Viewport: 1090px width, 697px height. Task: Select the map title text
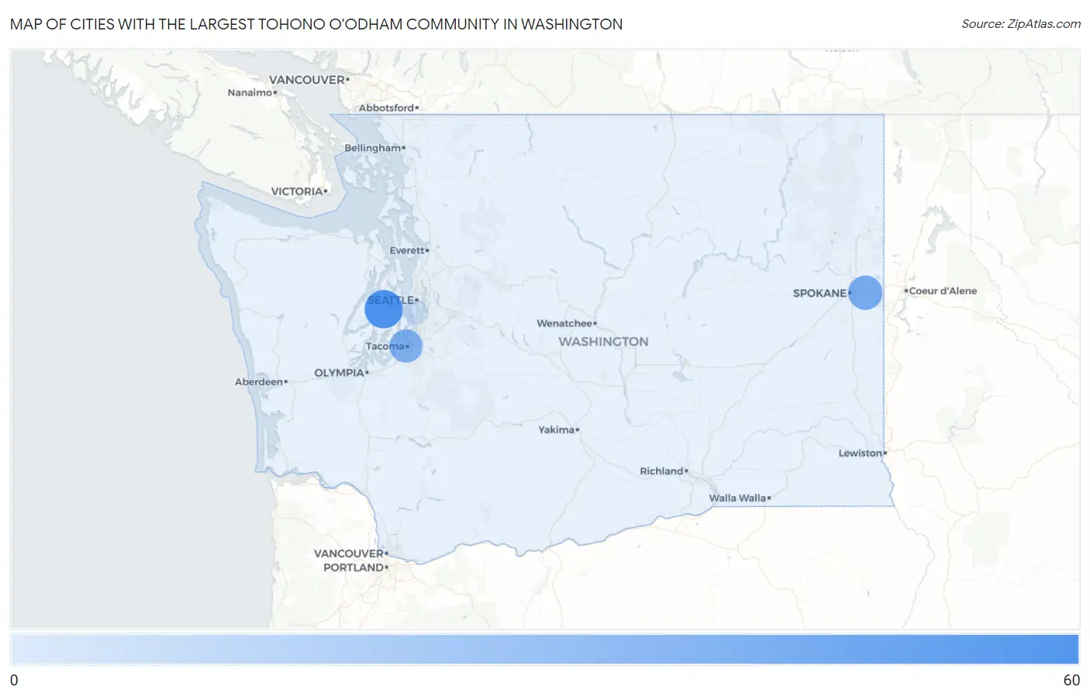316,24
